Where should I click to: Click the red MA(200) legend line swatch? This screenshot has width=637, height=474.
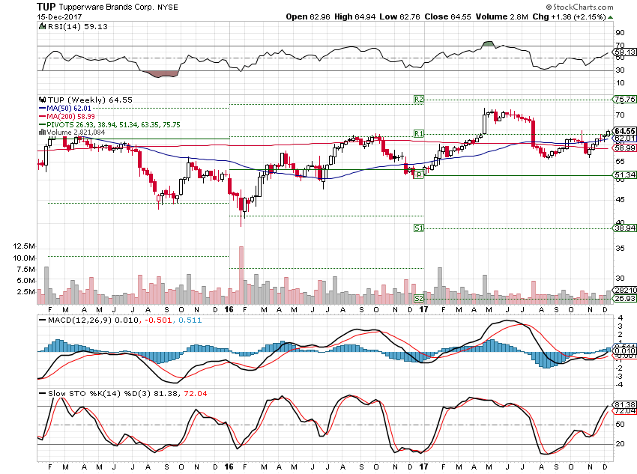click(x=42, y=117)
